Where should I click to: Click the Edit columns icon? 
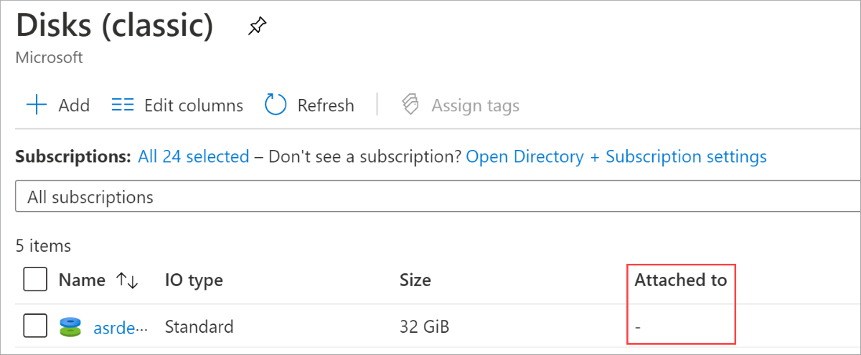123,105
